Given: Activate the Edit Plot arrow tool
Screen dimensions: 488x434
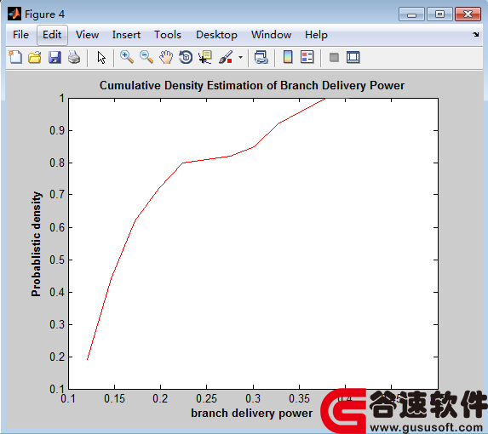Looking at the screenshot, I should point(101,58).
